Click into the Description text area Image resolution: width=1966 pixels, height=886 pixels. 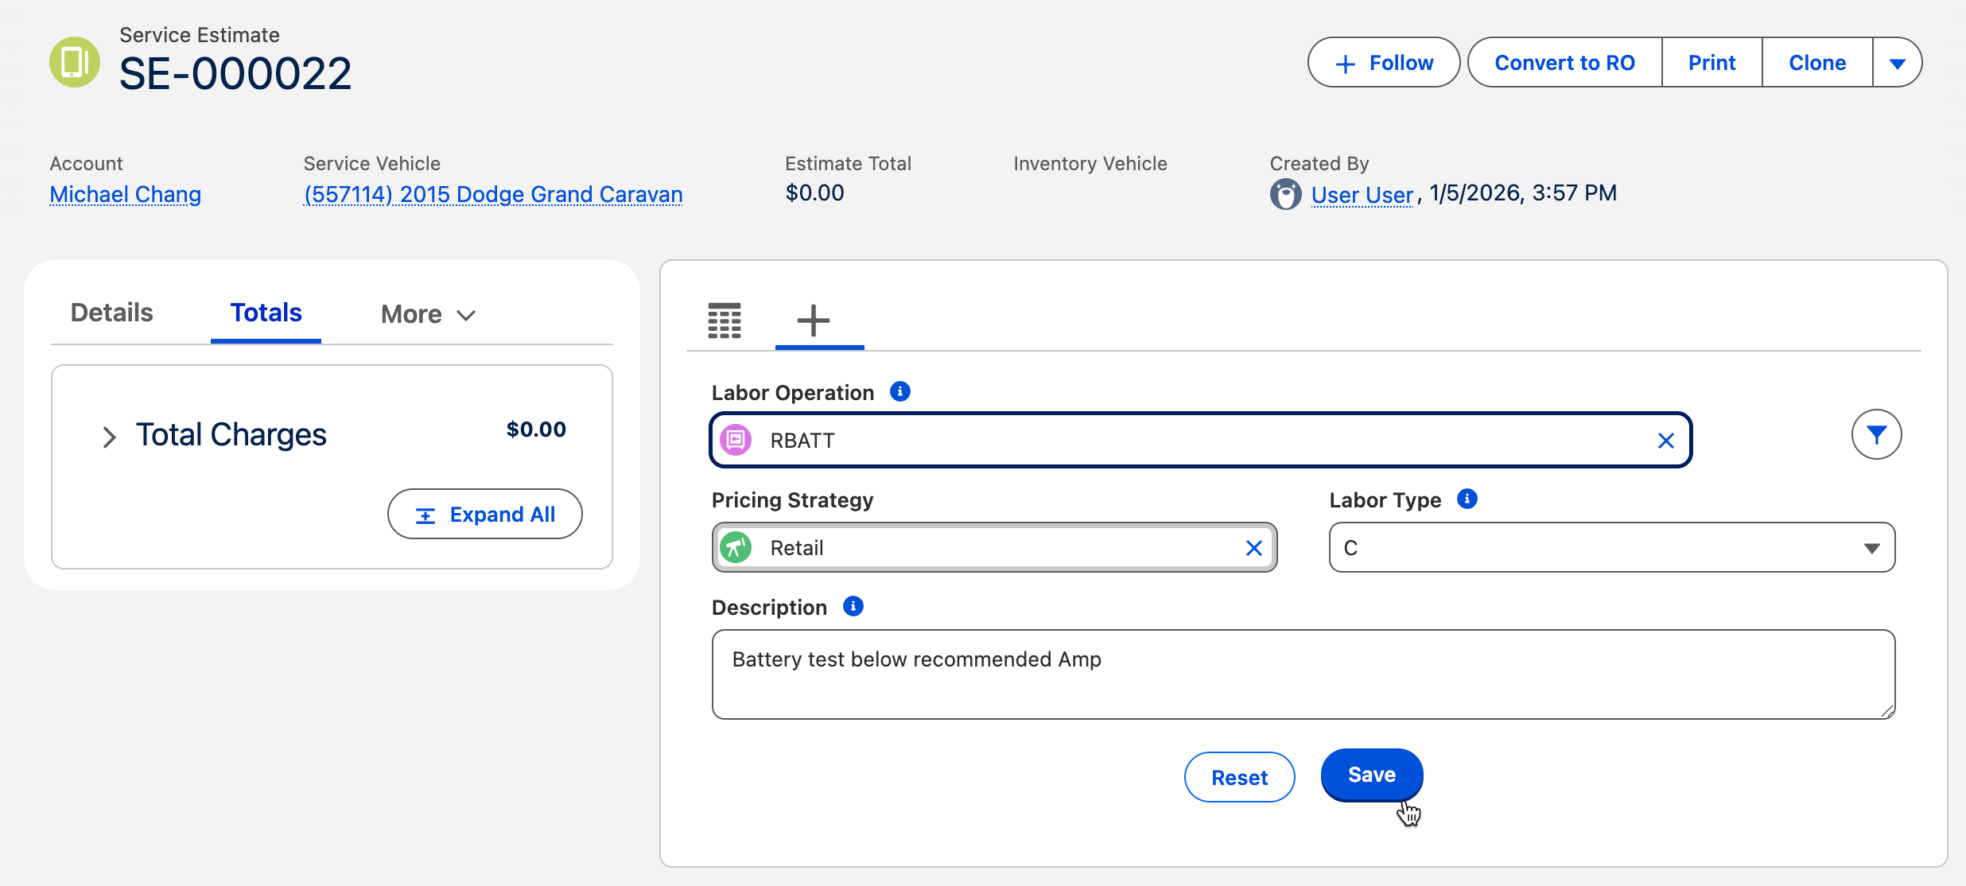click(x=1304, y=674)
